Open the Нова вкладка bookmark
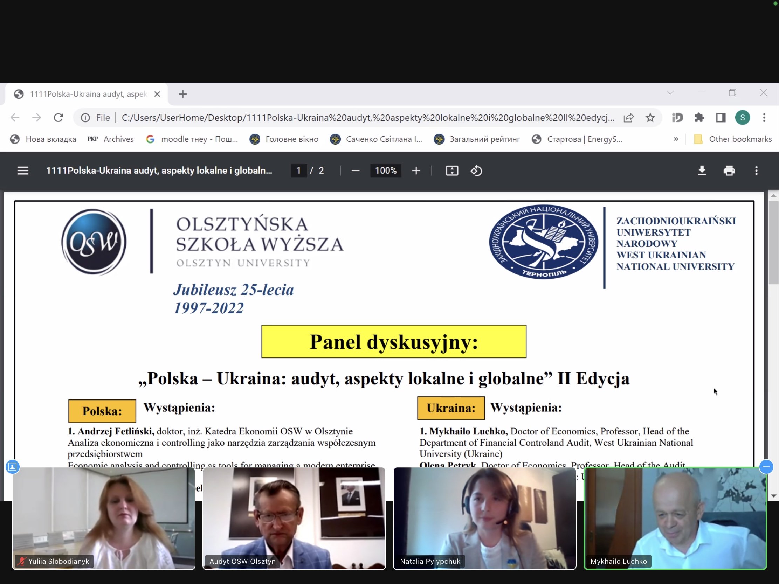Screen dimensions: 779x584 click(x=43, y=139)
